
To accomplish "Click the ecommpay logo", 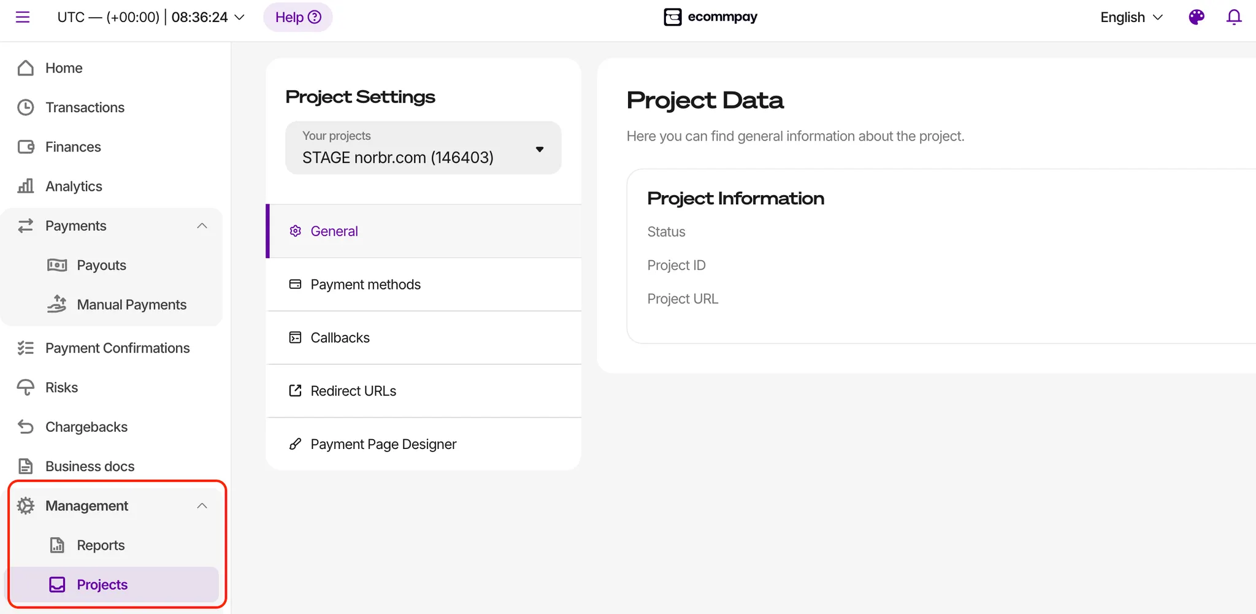I will pos(710,17).
